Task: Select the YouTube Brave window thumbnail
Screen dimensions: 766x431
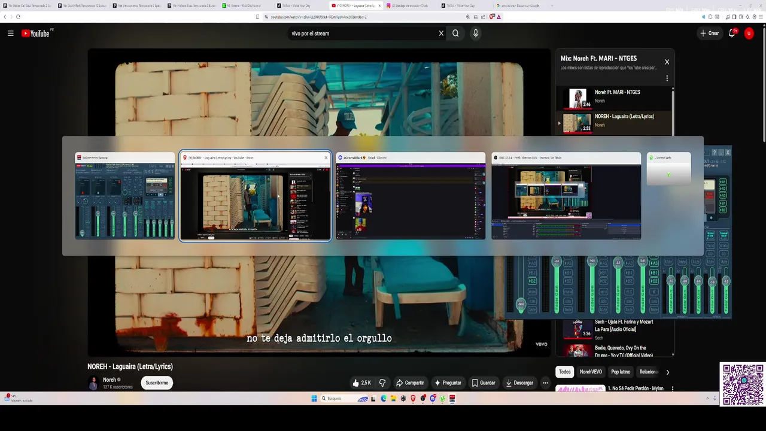Action: [x=255, y=196]
